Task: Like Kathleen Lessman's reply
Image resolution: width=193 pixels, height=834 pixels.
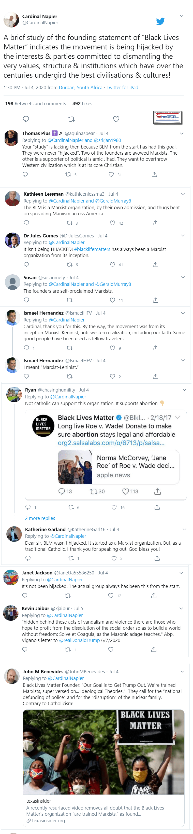Action: 112,223
